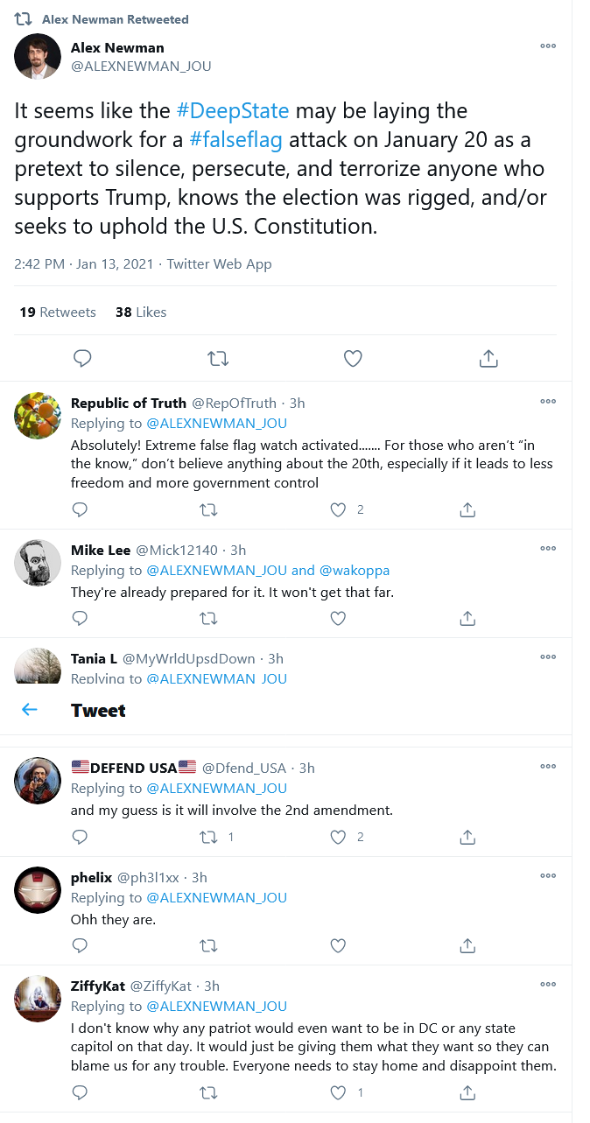
Task: Share ZiffyKat's reply
Action: [467, 1092]
